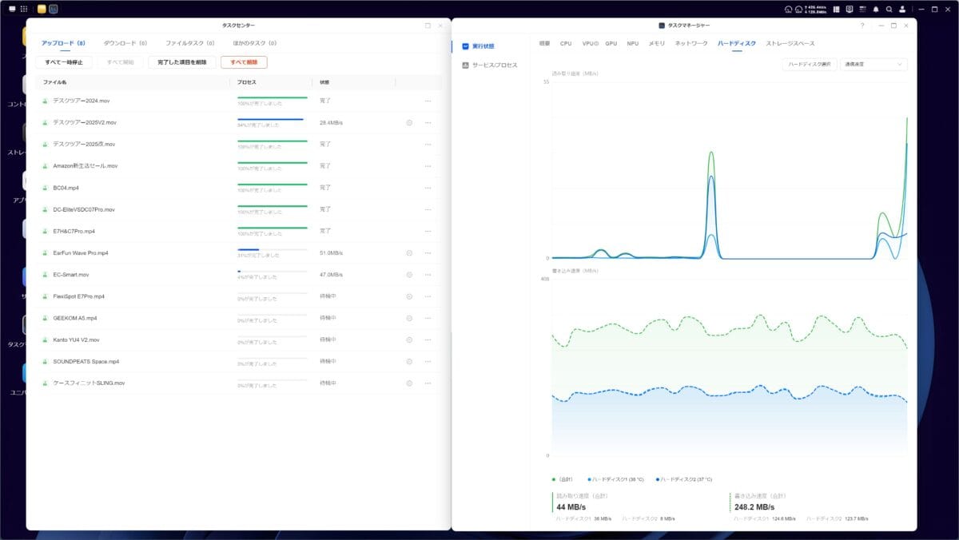The image size is (959, 540).
Task: Open the user account icon in the top bar
Action: 902,9
